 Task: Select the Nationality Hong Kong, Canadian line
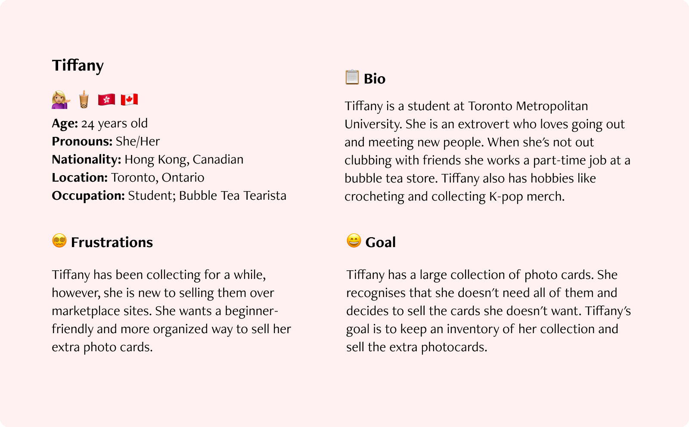(x=148, y=160)
